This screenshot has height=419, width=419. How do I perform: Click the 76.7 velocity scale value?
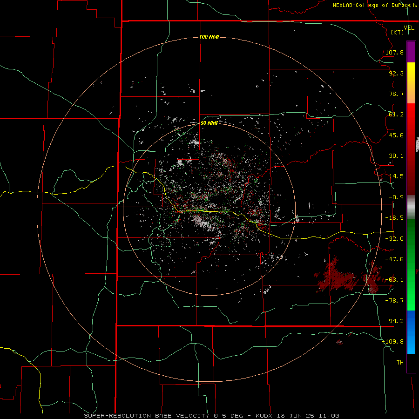pyautogui.click(x=396, y=94)
